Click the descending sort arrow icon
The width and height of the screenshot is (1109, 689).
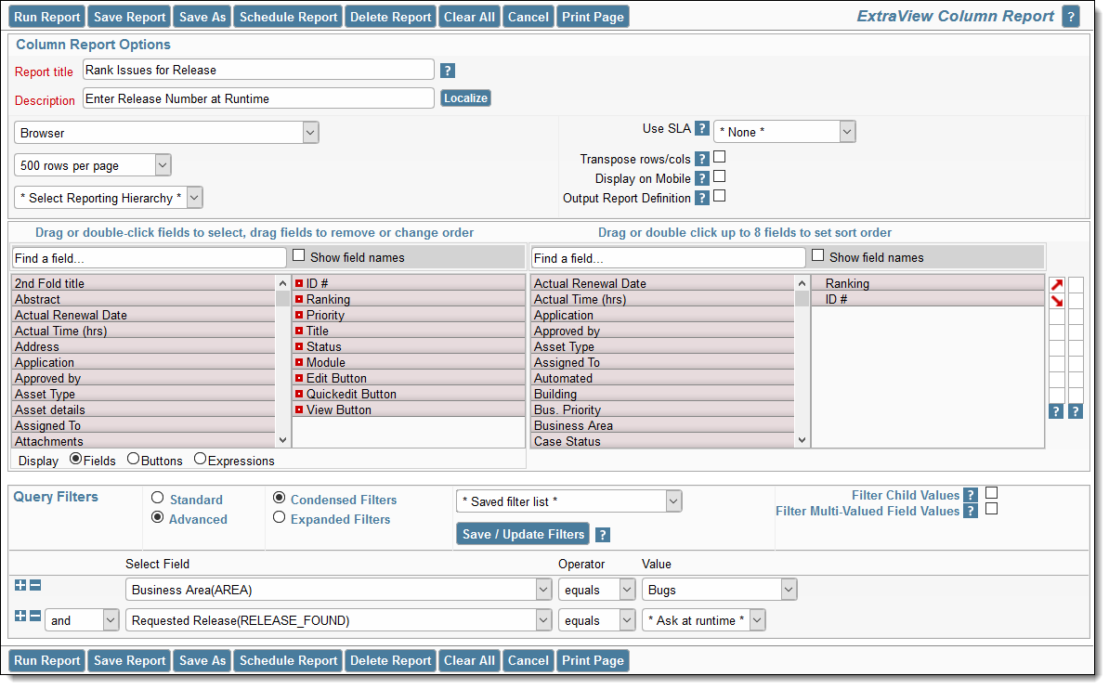1056,301
